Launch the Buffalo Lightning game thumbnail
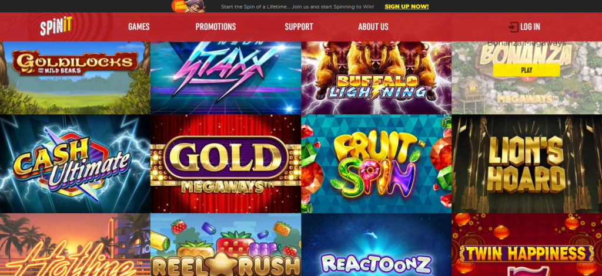 point(376,78)
